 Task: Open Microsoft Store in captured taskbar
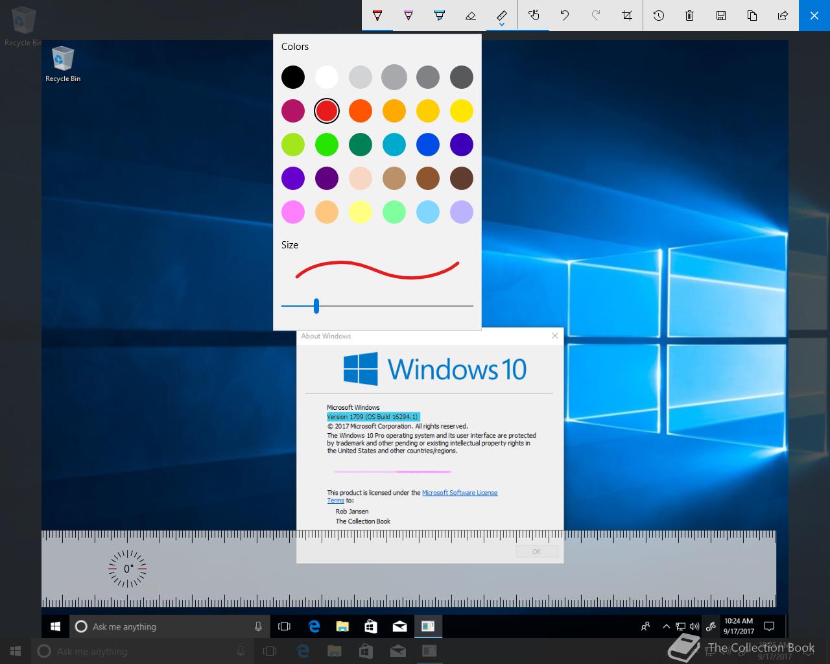coord(371,626)
